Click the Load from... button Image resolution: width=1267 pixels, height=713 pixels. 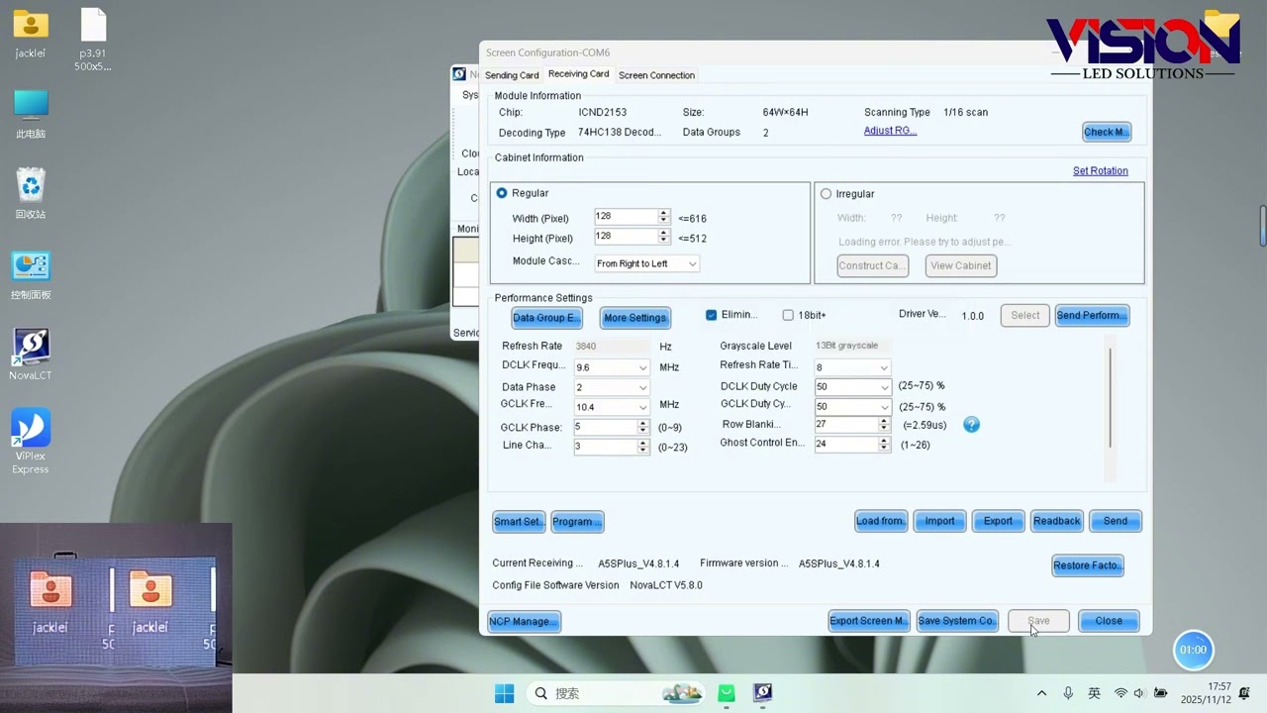point(881,521)
